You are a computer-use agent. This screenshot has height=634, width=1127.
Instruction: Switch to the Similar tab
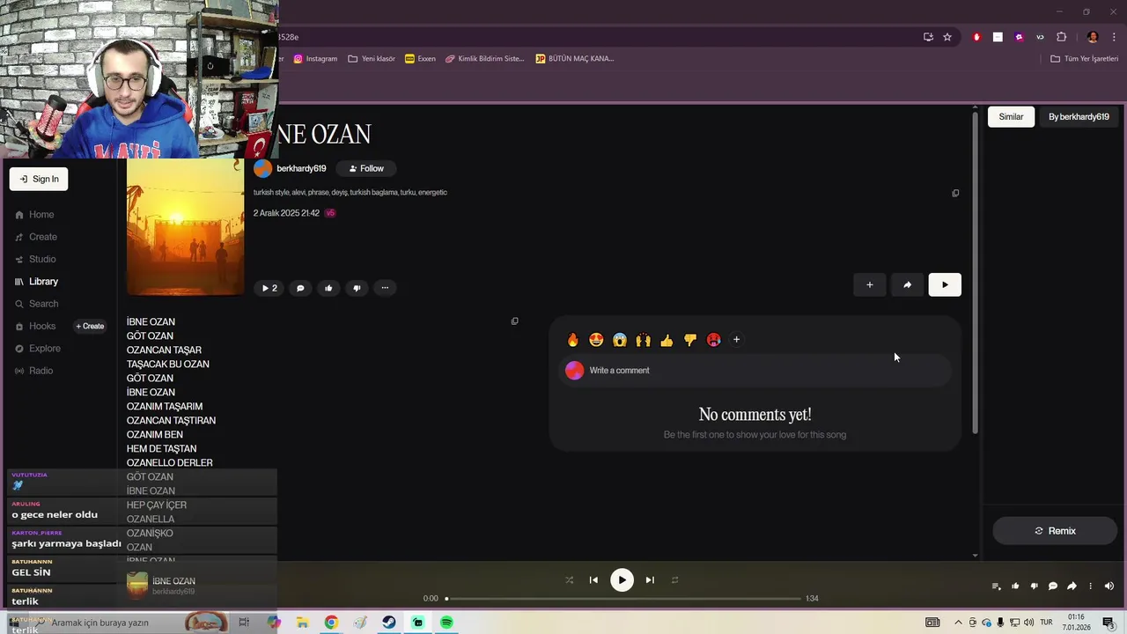point(1011,117)
